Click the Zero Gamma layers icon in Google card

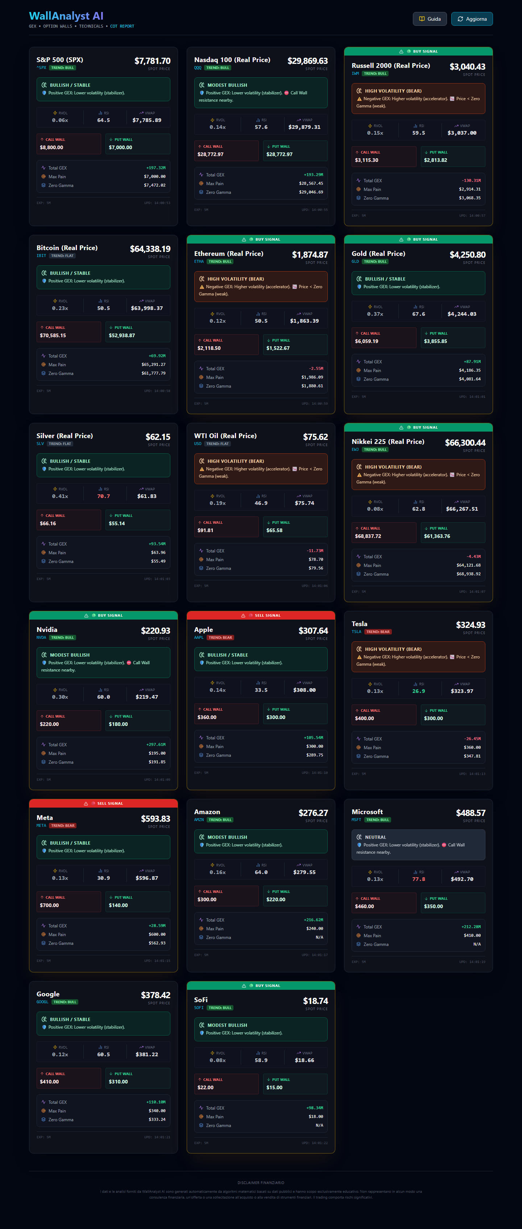pyautogui.click(x=44, y=1120)
